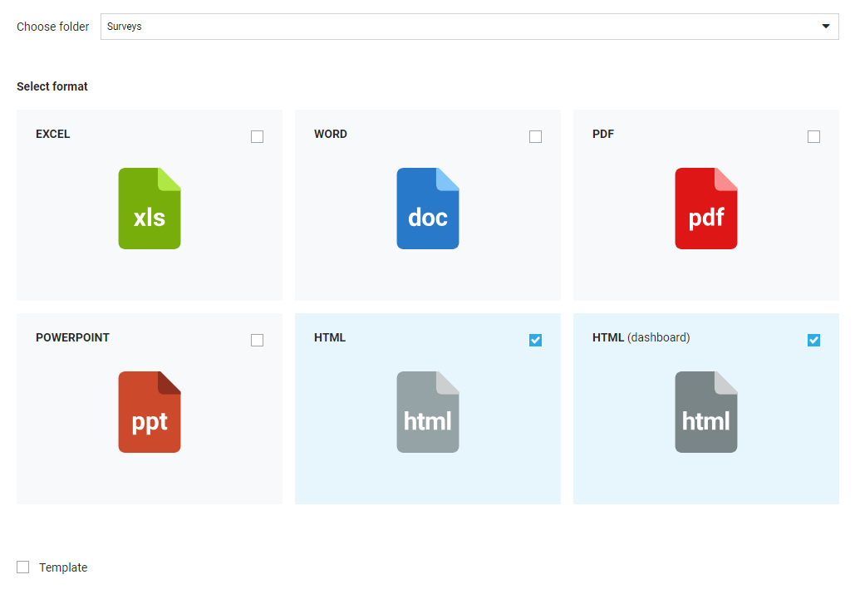Tick the WORD format checkbox
Image resolution: width=855 pixels, height=609 pixels.
(535, 136)
